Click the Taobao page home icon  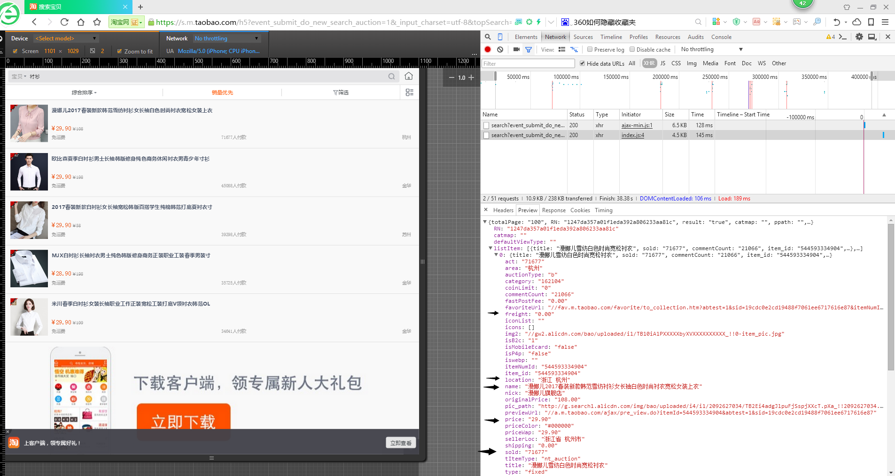pyautogui.click(x=409, y=76)
